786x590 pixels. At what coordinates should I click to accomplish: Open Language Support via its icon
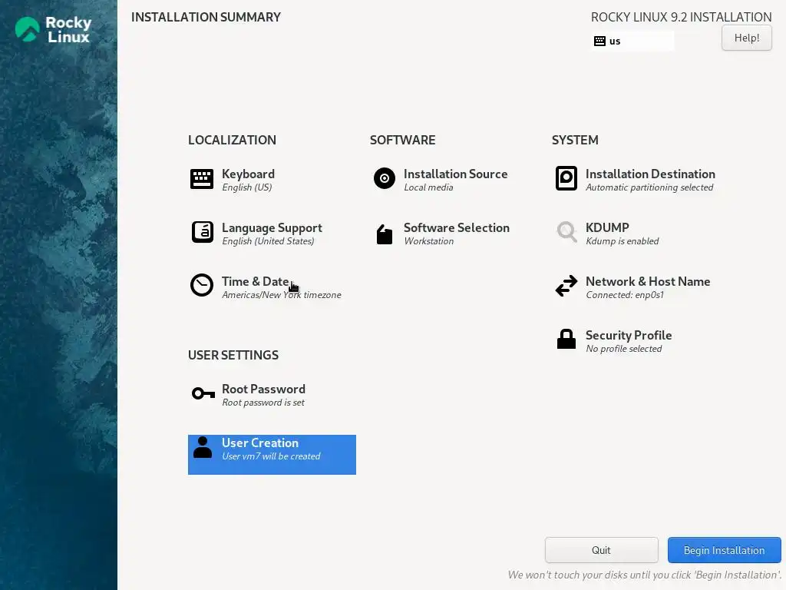pos(203,232)
